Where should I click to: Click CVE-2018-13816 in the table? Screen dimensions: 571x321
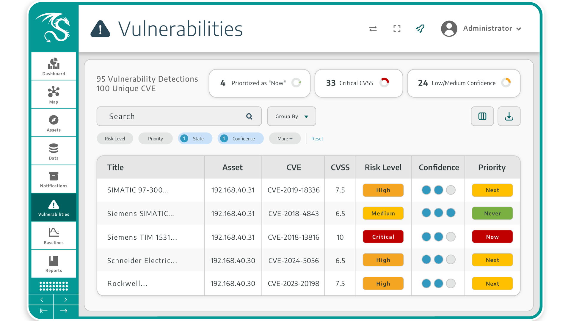(294, 237)
